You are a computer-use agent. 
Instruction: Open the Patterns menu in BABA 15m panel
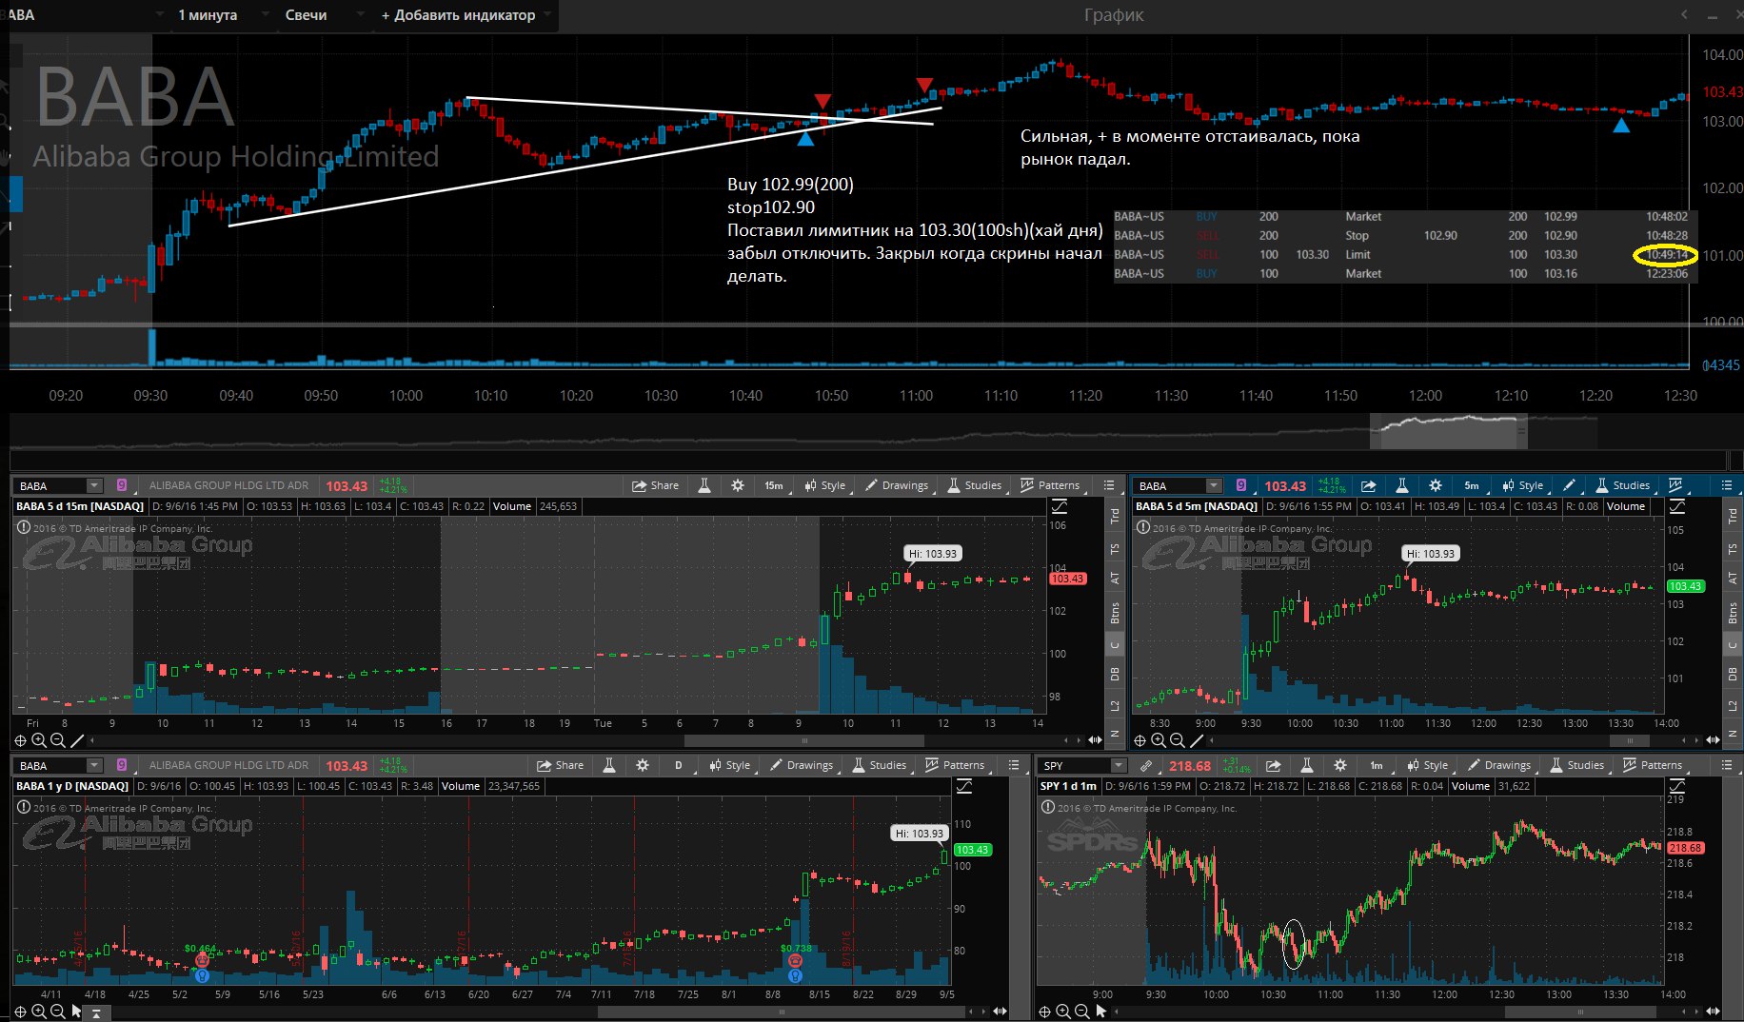pyautogui.click(x=1051, y=485)
